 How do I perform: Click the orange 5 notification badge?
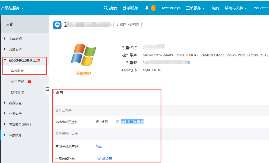click(x=153, y=8)
